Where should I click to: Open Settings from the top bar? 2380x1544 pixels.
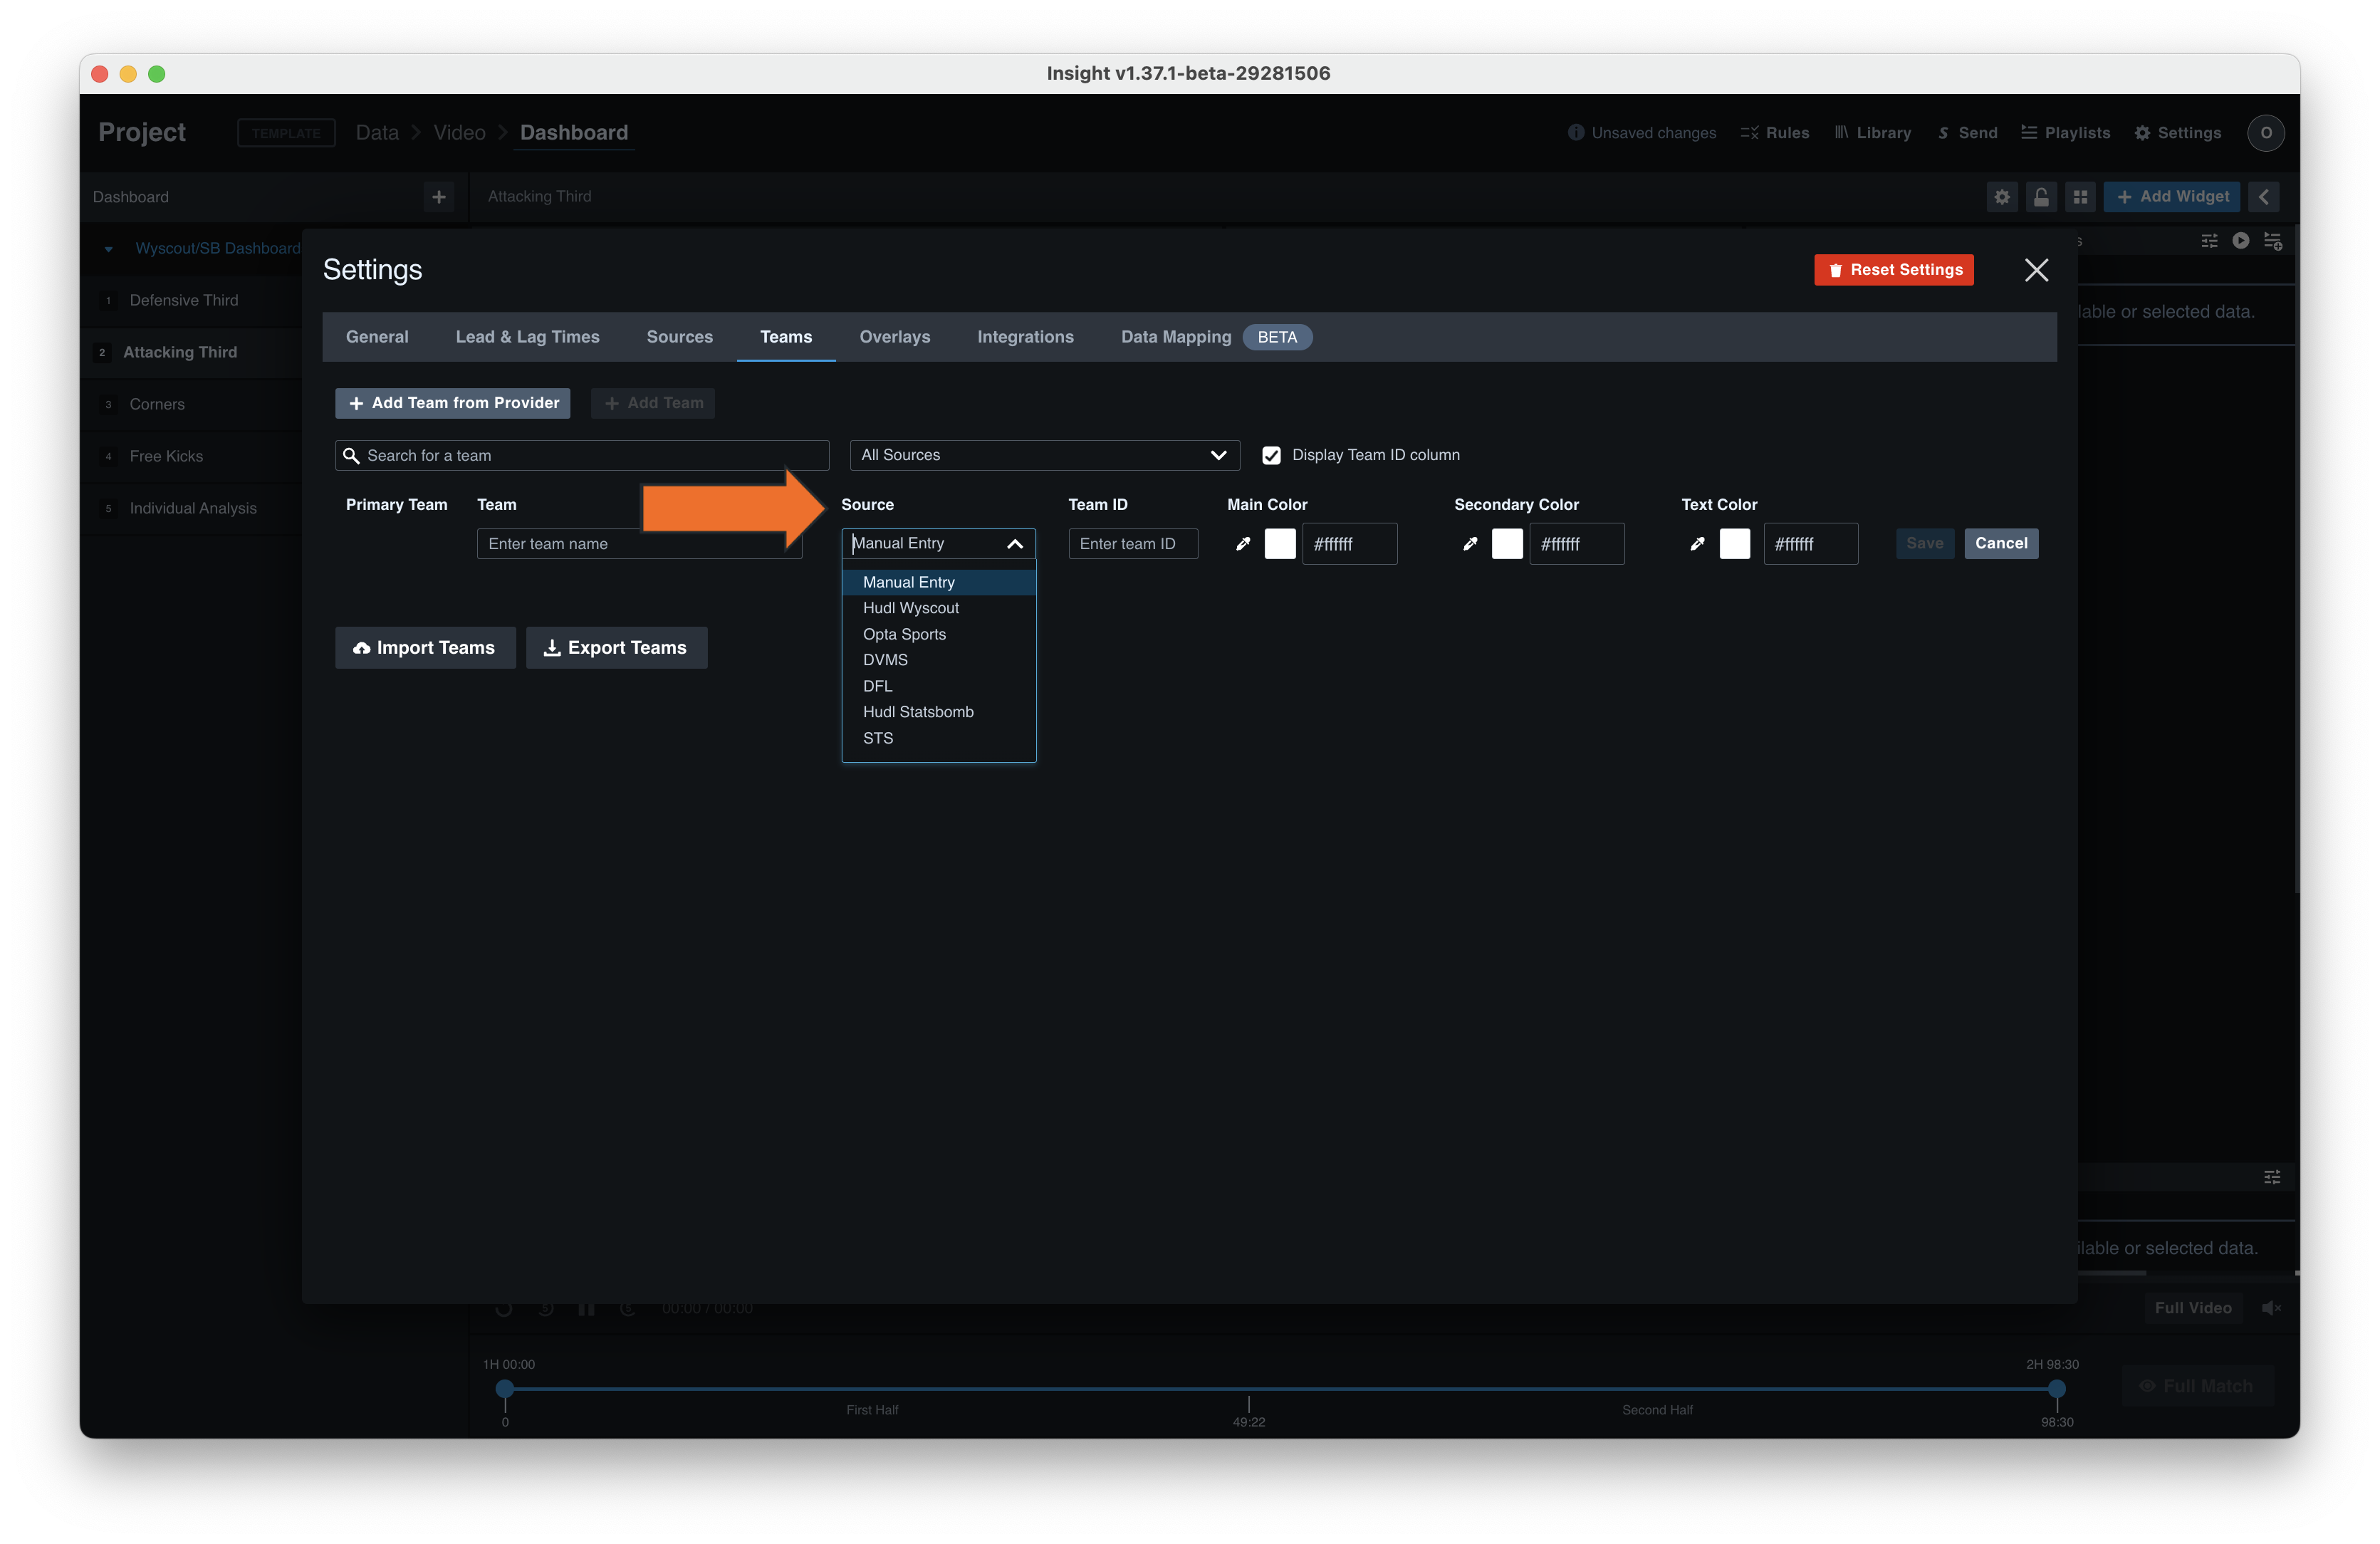pos(2177,133)
